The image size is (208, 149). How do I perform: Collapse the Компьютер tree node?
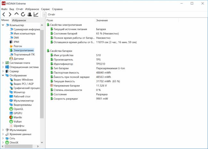pos(3,25)
